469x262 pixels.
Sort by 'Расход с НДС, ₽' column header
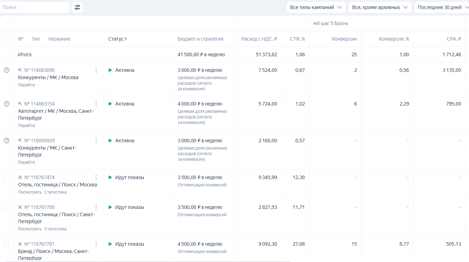pyautogui.click(x=259, y=39)
